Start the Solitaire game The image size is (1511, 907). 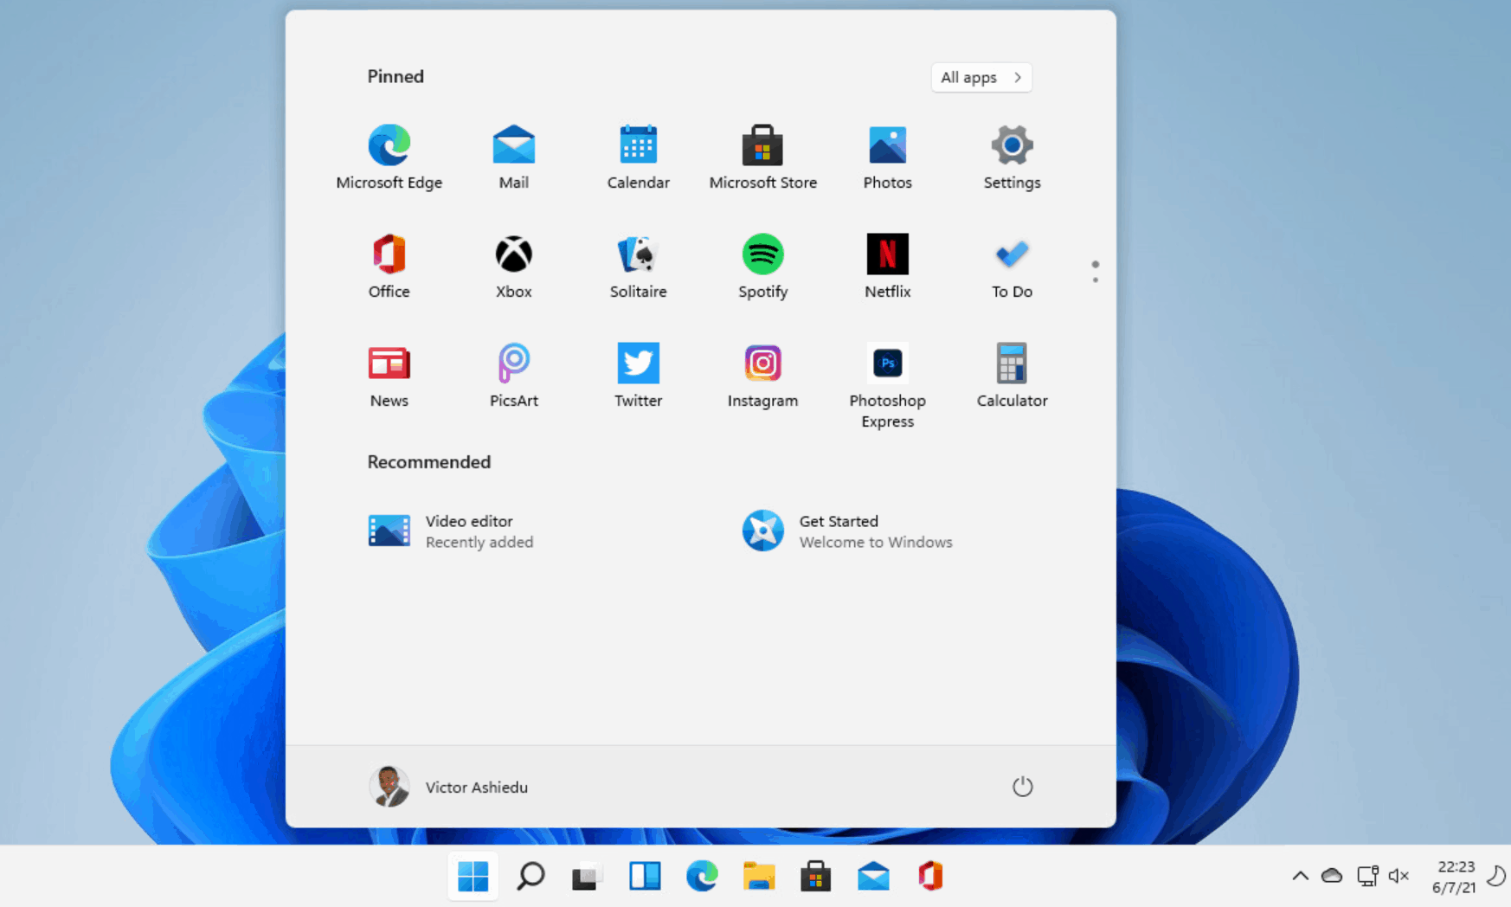tap(639, 267)
